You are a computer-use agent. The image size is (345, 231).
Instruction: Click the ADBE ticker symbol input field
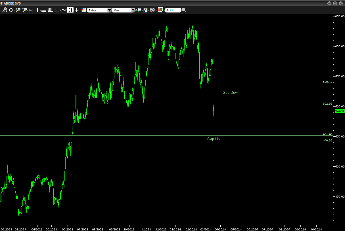pos(173,10)
